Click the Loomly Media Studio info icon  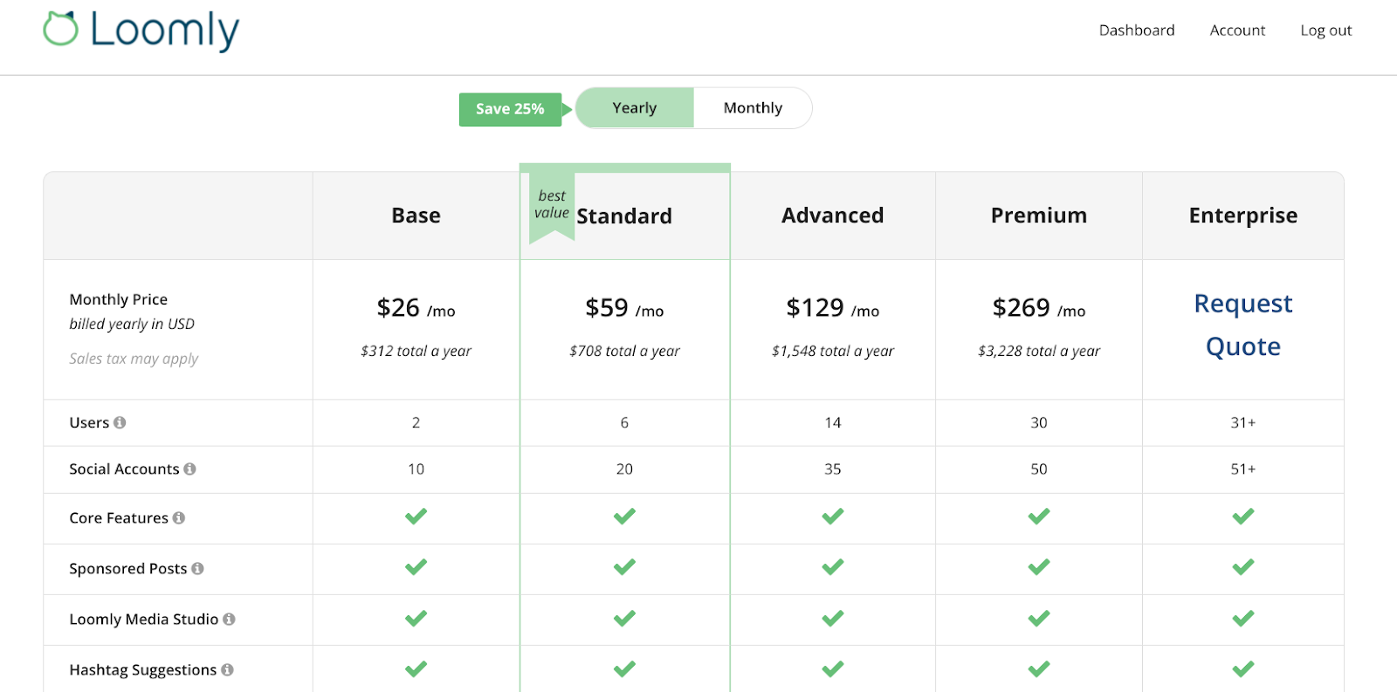[x=229, y=619]
